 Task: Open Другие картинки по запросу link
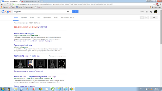click(x=28, y=71)
